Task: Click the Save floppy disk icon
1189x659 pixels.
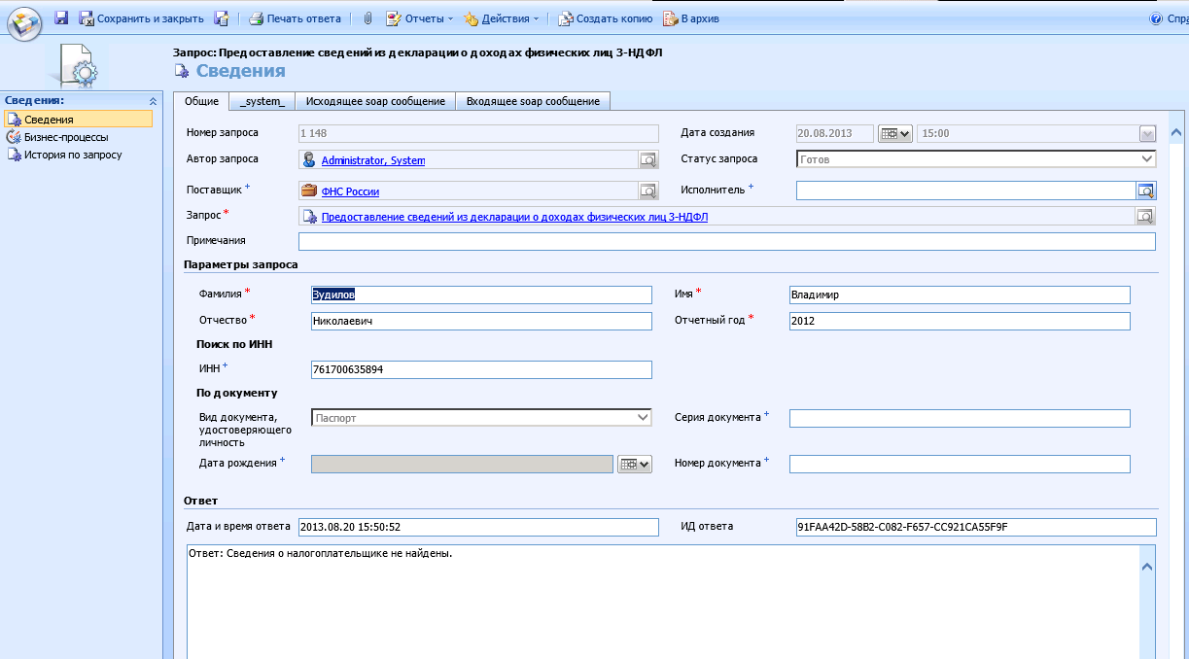Action: click(61, 18)
